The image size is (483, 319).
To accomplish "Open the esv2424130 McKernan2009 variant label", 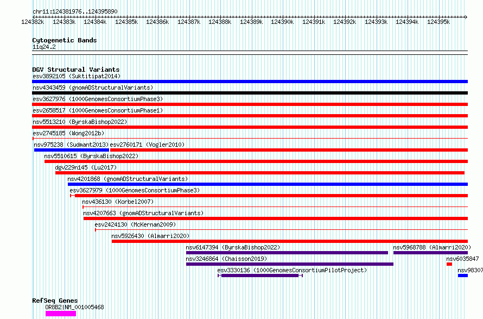I will point(135,224).
